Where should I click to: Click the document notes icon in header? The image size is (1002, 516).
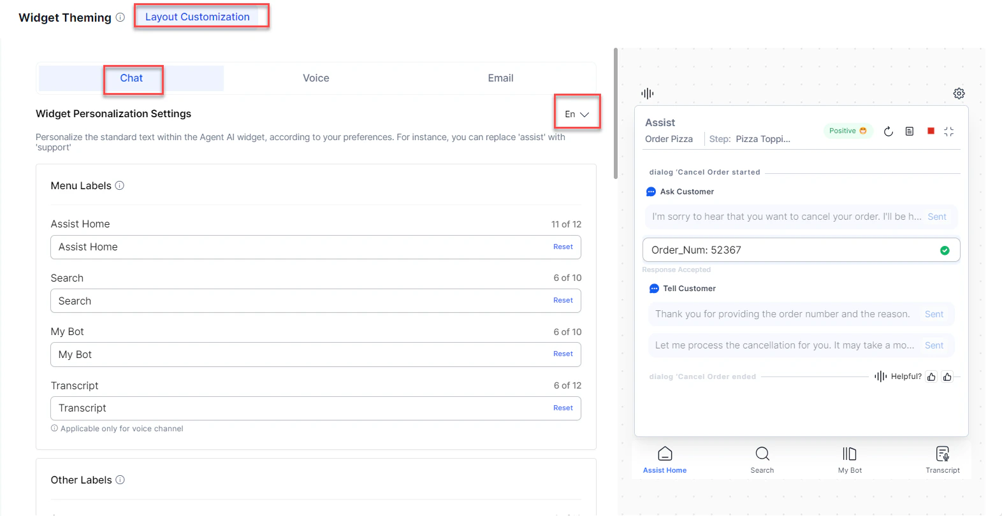(910, 131)
